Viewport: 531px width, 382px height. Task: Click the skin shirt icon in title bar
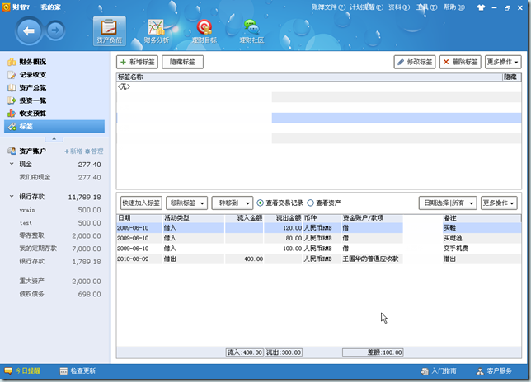481,7
